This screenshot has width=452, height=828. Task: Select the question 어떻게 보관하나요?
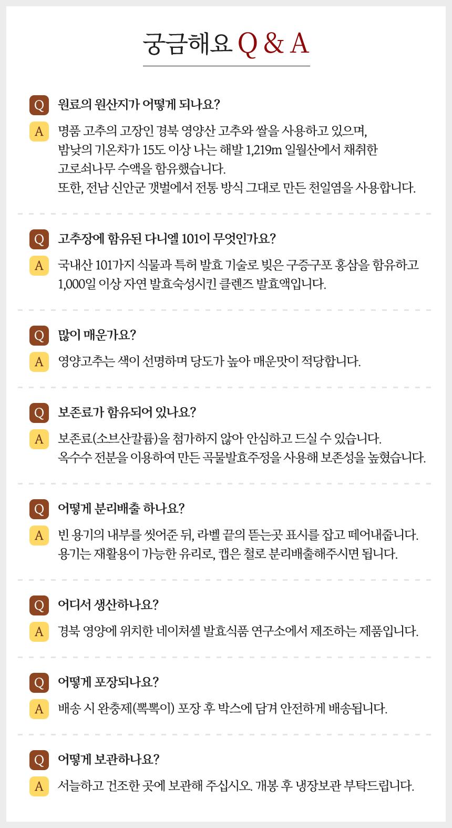point(108,760)
